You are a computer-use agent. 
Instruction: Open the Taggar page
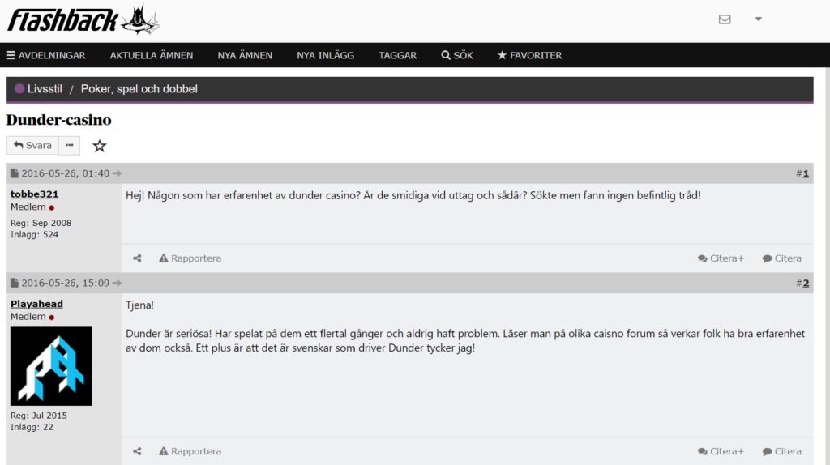397,55
